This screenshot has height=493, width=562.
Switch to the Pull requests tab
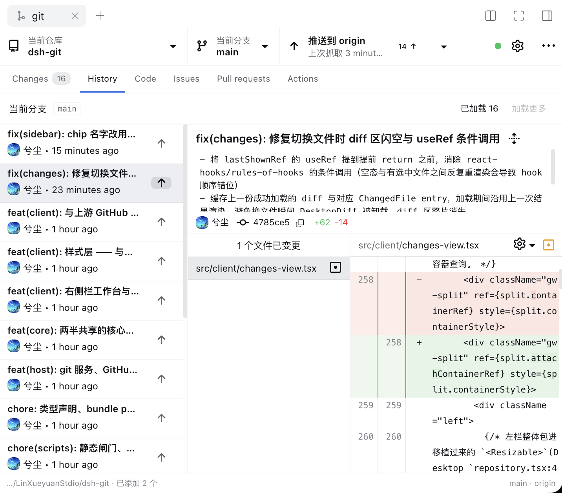click(x=243, y=79)
